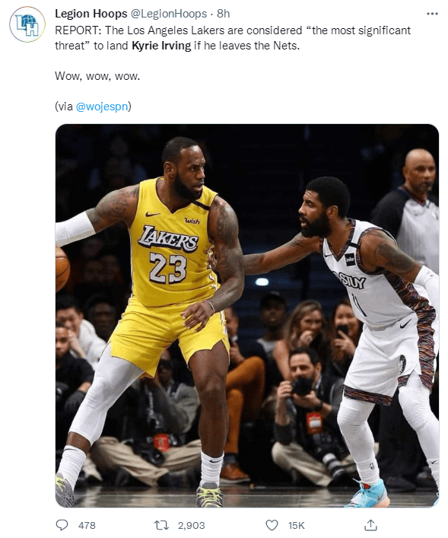Open the tweet's three-dot more menu

[432, 14]
